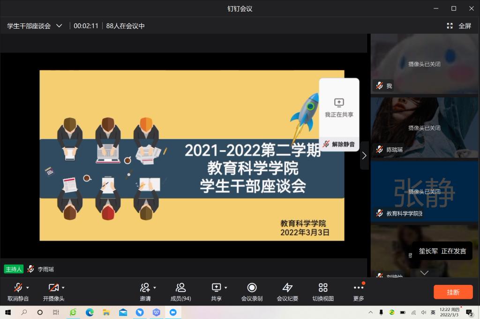Click the DingTalk meeting taskbar icon
The image size is (480, 319).
pyautogui.click(x=173, y=312)
